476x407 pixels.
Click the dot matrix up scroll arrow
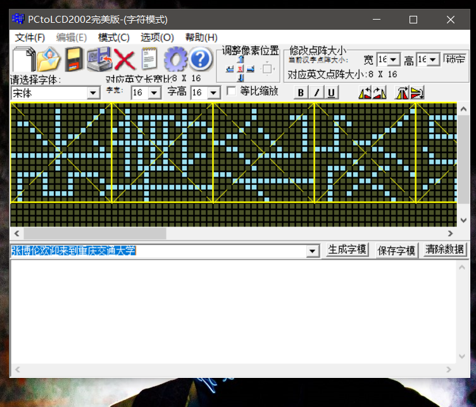463,109
